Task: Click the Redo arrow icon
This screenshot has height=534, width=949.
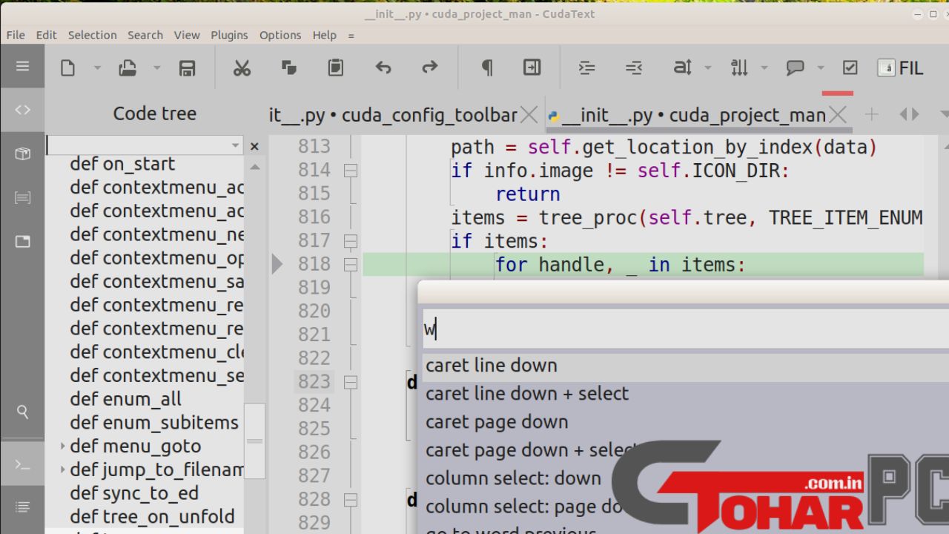Action: pos(430,68)
